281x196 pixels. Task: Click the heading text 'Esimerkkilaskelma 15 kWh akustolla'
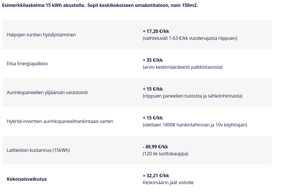click(x=43, y=5)
